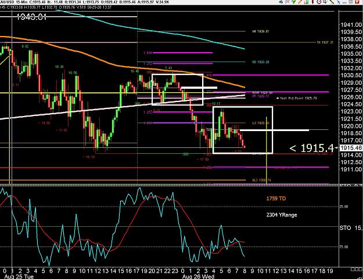Click 1930.50 on the price axis

pyautogui.click(x=351, y=75)
